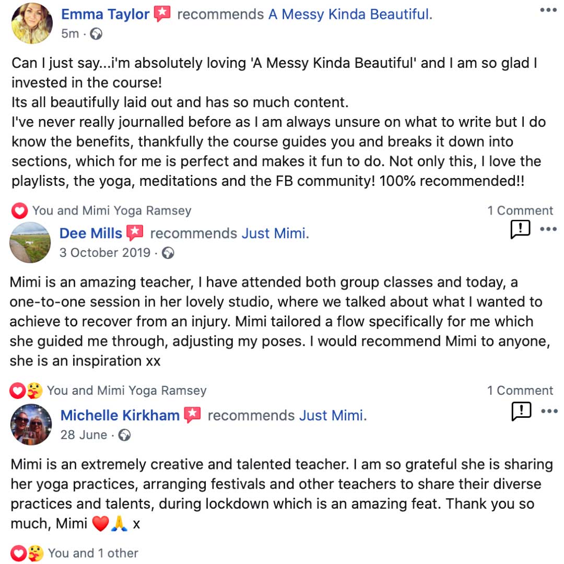Click the care emoji reaction under Dee Mills' review
The width and height of the screenshot is (564, 564).
click(x=34, y=391)
